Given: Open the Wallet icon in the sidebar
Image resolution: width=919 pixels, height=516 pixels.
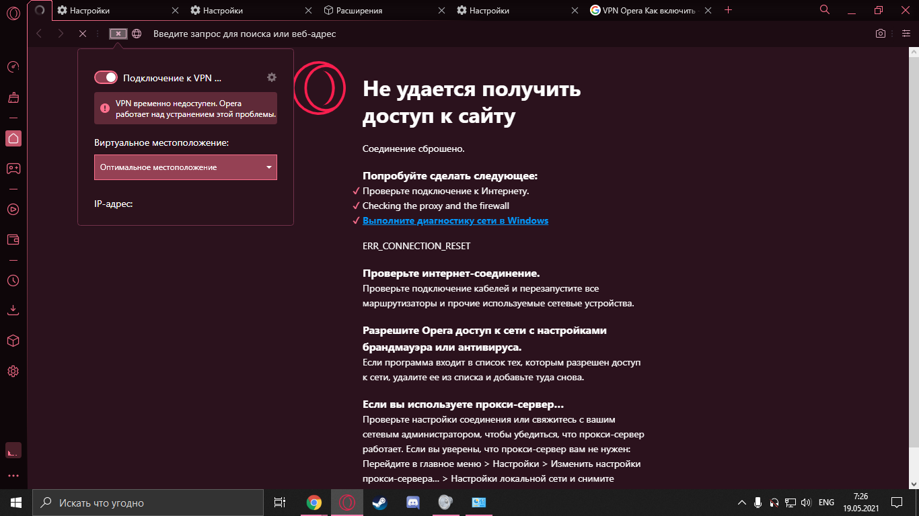Looking at the screenshot, I should point(13,239).
